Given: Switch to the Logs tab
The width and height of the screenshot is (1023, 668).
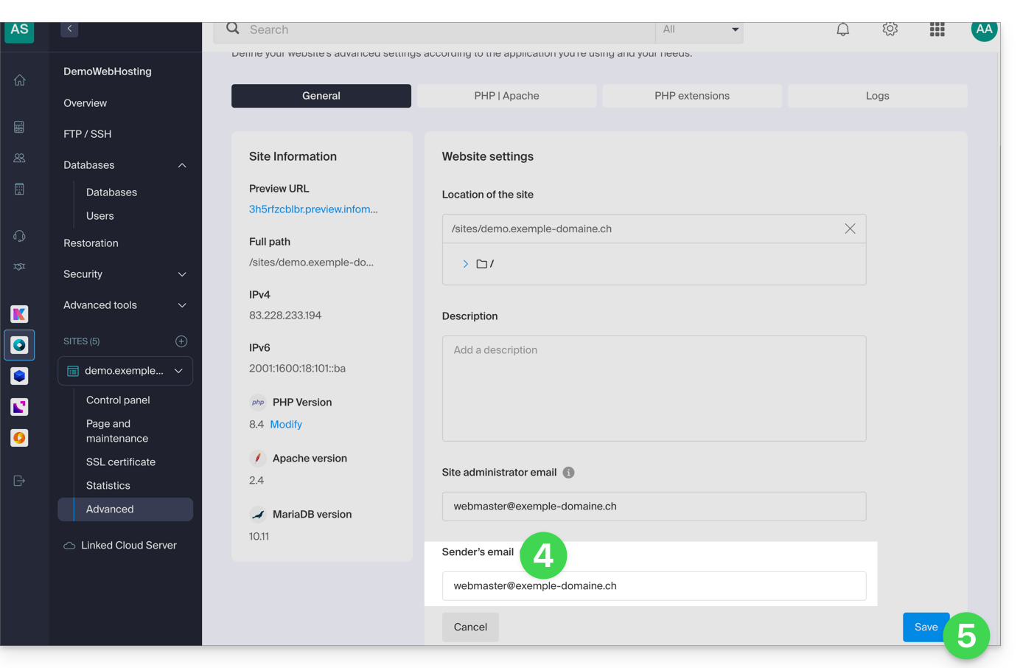Looking at the screenshot, I should 877,96.
